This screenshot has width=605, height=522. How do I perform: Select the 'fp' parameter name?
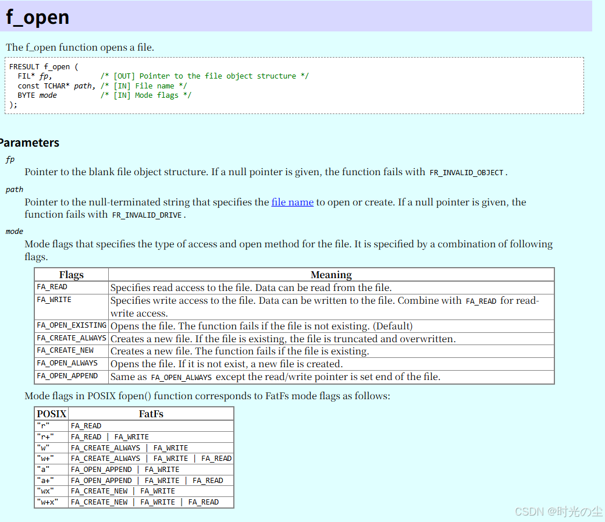pos(10,159)
